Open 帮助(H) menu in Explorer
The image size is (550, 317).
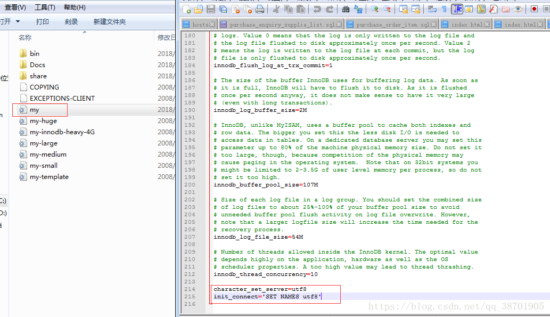tap(75, 7)
